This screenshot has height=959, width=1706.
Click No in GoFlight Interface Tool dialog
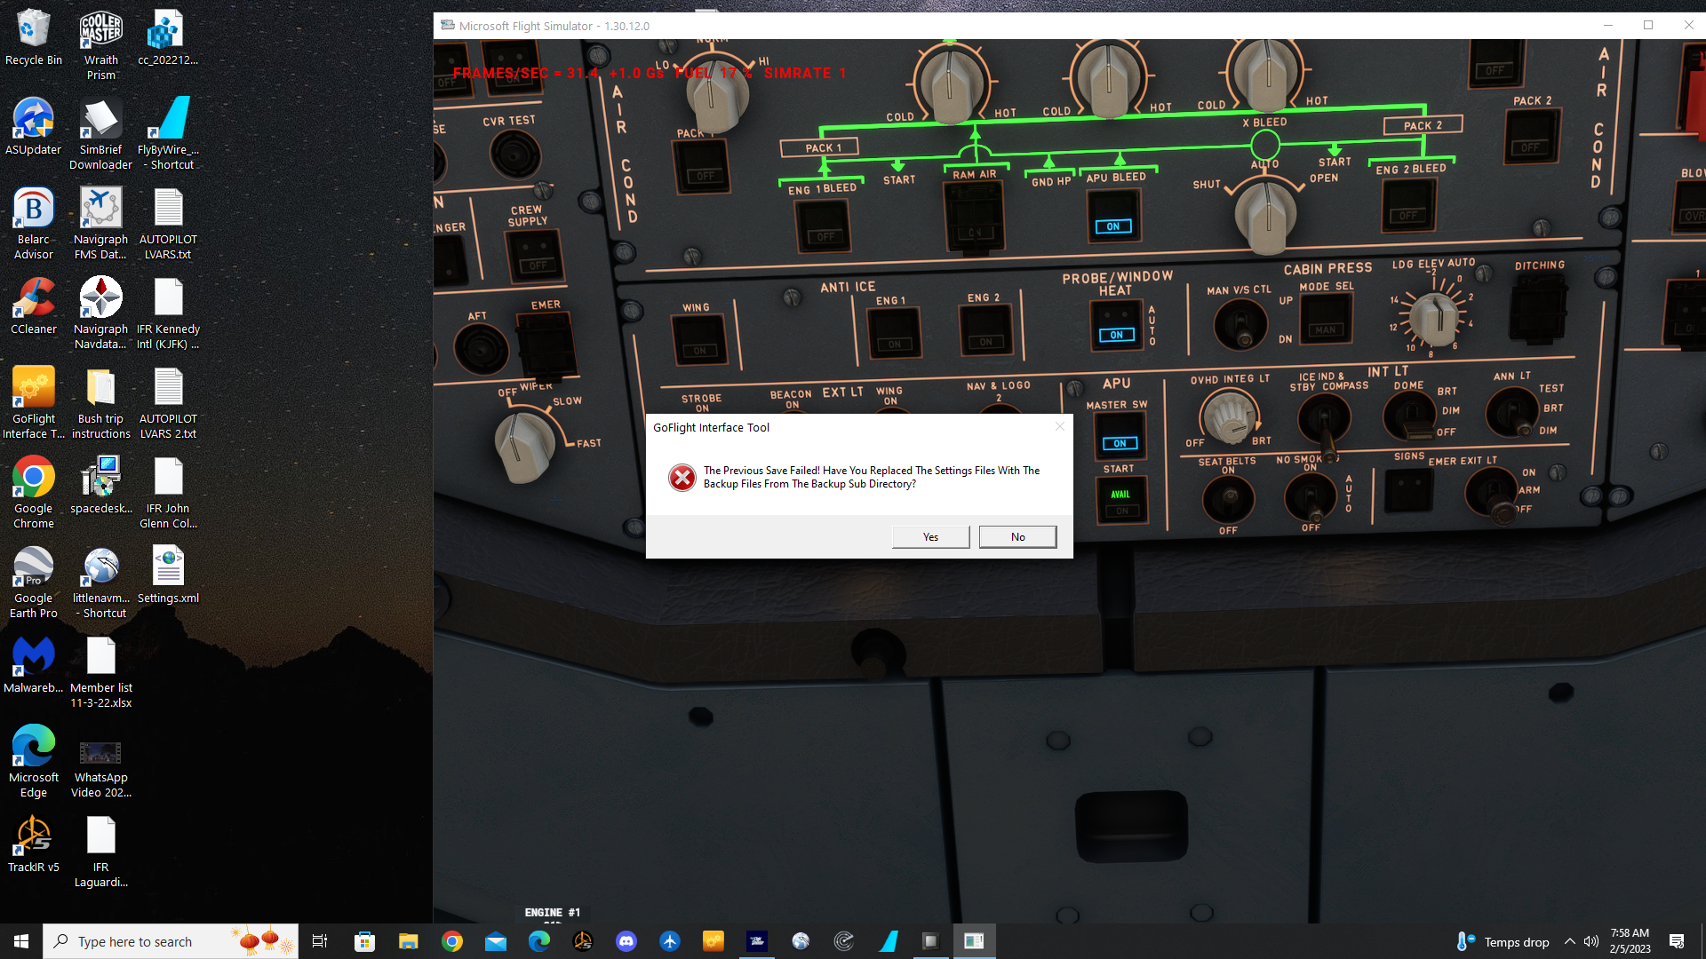[x=1017, y=537]
